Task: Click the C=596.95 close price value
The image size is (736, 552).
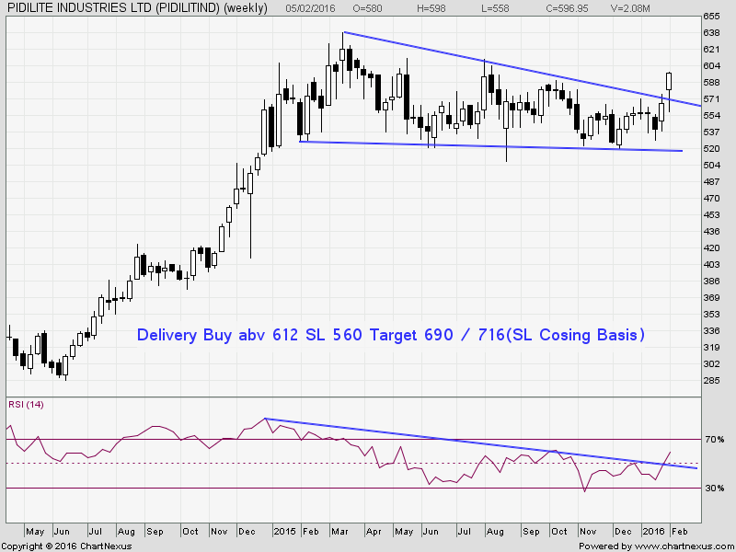Action: click(x=567, y=8)
